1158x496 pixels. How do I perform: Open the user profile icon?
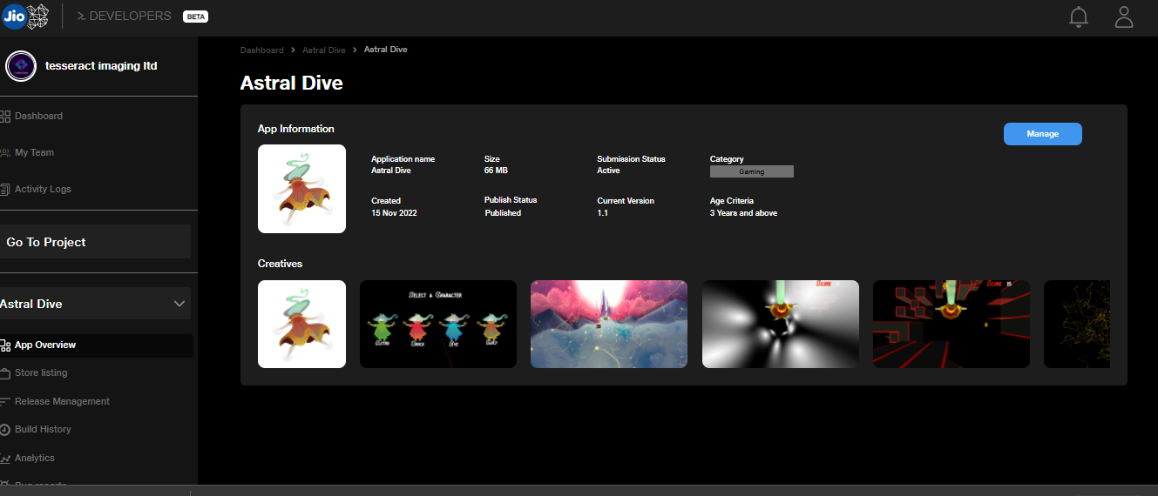point(1124,17)
